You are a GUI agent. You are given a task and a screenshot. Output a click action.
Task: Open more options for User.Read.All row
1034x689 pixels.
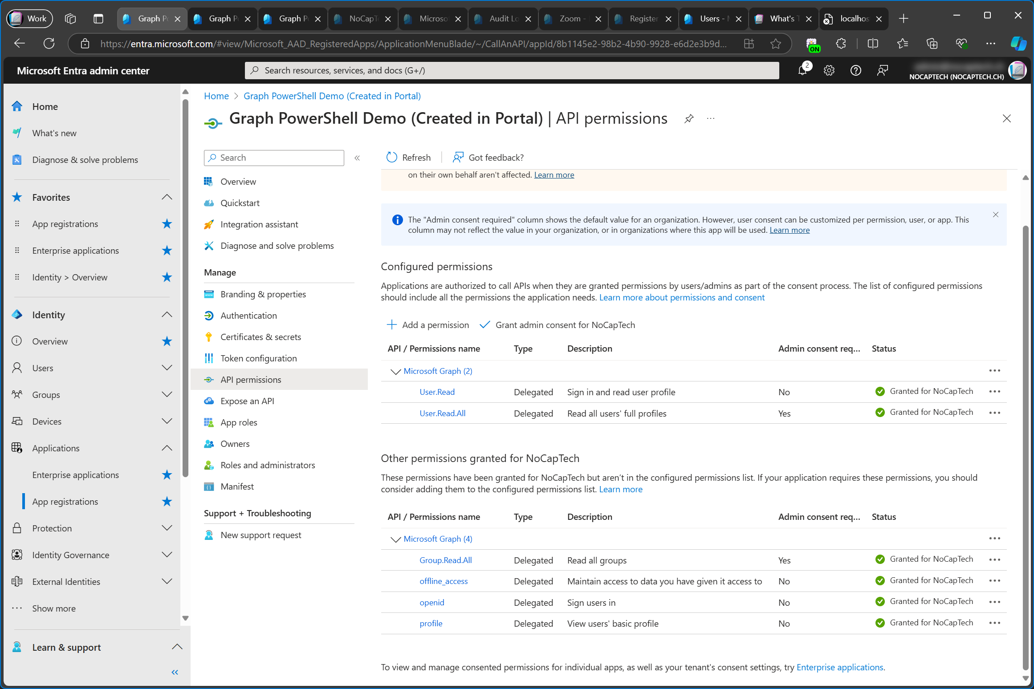tap(994, 413)
